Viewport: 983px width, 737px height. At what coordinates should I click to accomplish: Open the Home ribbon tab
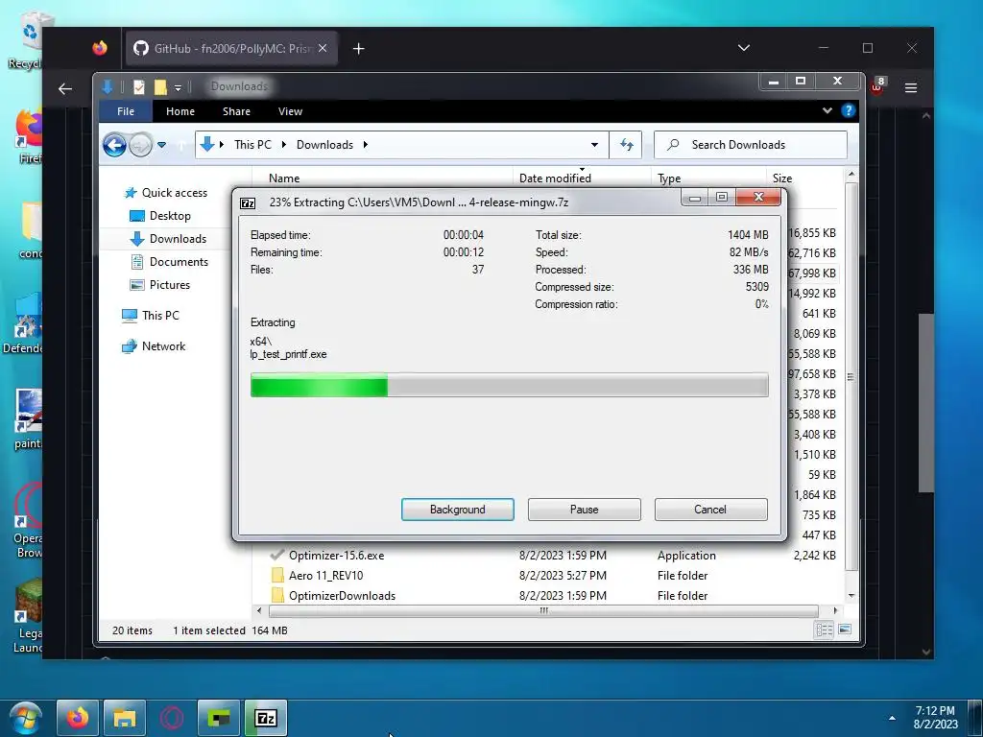tap(180, 111)
